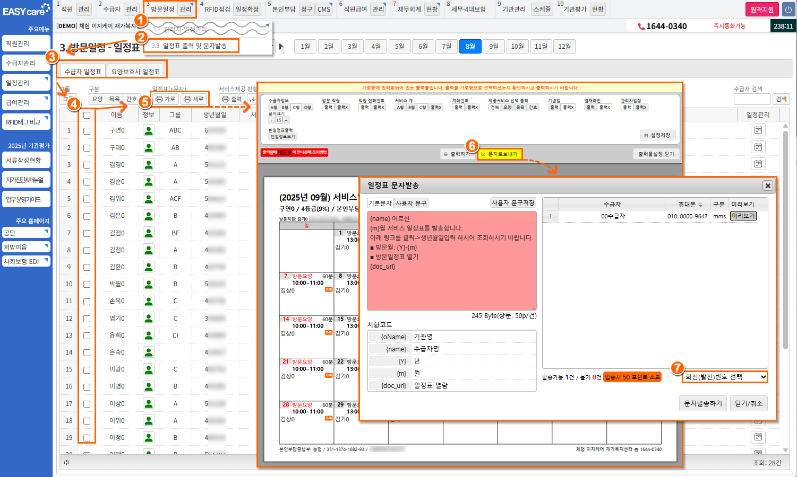Close the 일정표 문자발송 dialog
The width and height of the screenshot is (797, 477).
coord(767,185)
